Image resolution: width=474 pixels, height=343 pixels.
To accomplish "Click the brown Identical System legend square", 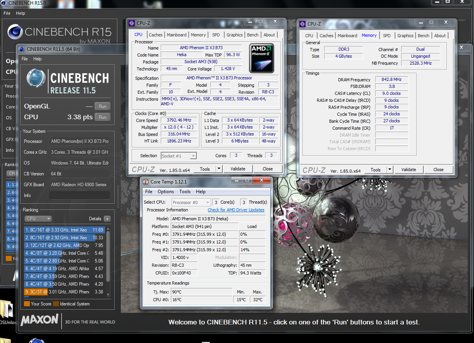I will point(56,304).
